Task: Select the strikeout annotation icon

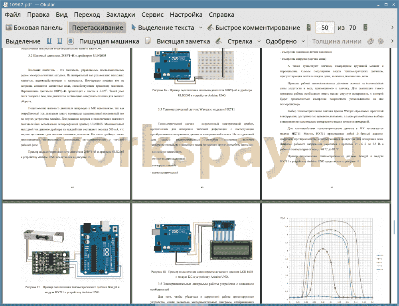Action: (x=70, y=41)
